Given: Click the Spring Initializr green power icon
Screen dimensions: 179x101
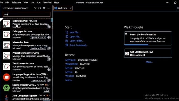Looking at the screenshot, I should point(6,88).
